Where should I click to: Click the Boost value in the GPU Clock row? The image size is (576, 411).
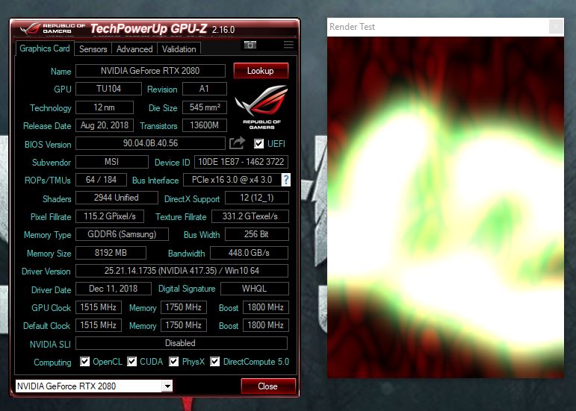coord(266,307)
